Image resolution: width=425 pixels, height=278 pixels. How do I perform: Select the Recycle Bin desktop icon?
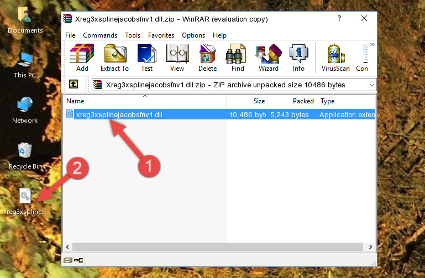click(25, 156)
